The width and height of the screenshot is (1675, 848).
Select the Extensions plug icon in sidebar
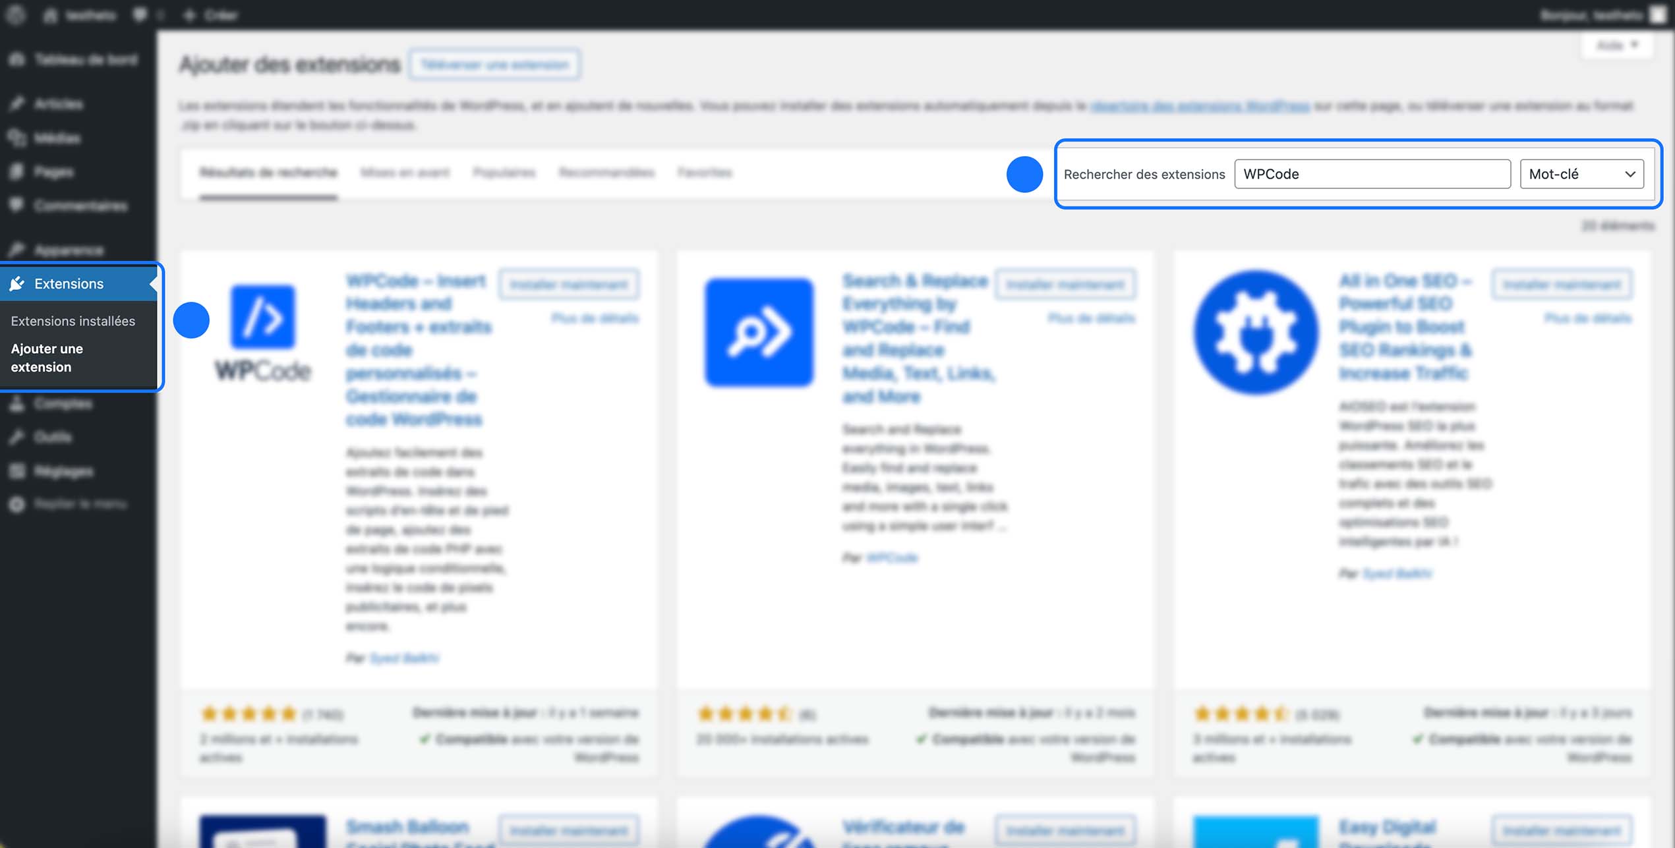18,283
